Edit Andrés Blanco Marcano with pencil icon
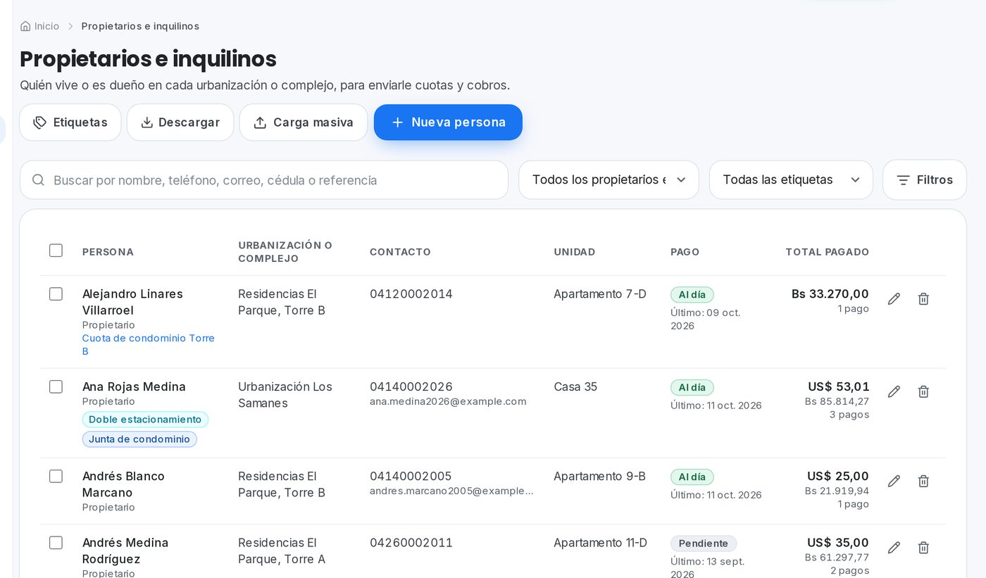The image size is (986, 578). (894, 482)
